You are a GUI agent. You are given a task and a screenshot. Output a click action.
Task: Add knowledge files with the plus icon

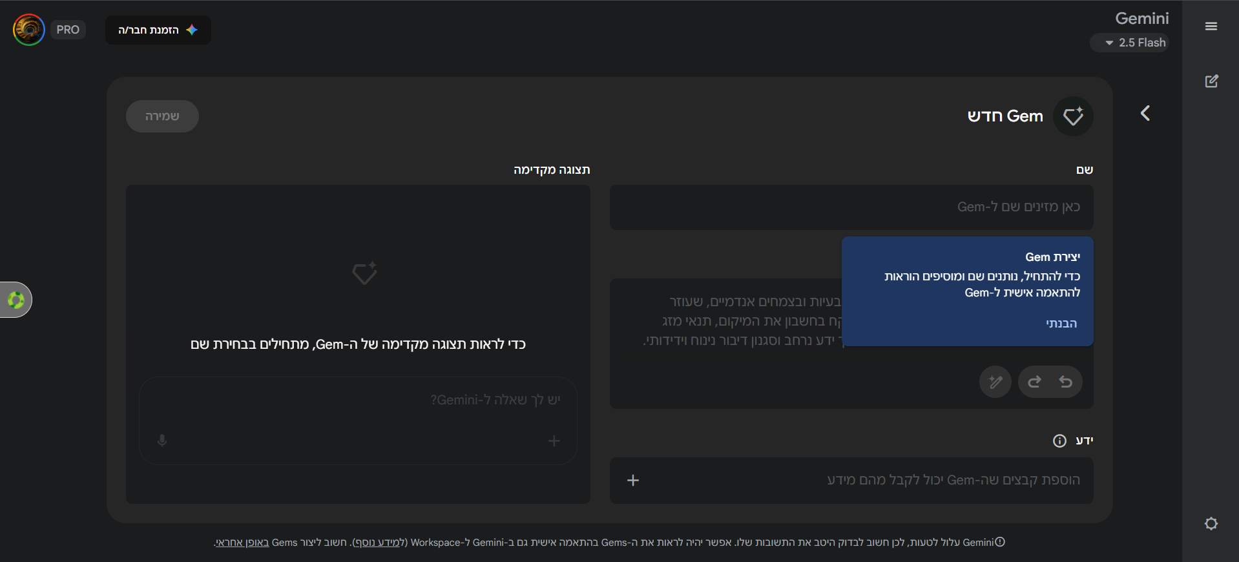633,480
